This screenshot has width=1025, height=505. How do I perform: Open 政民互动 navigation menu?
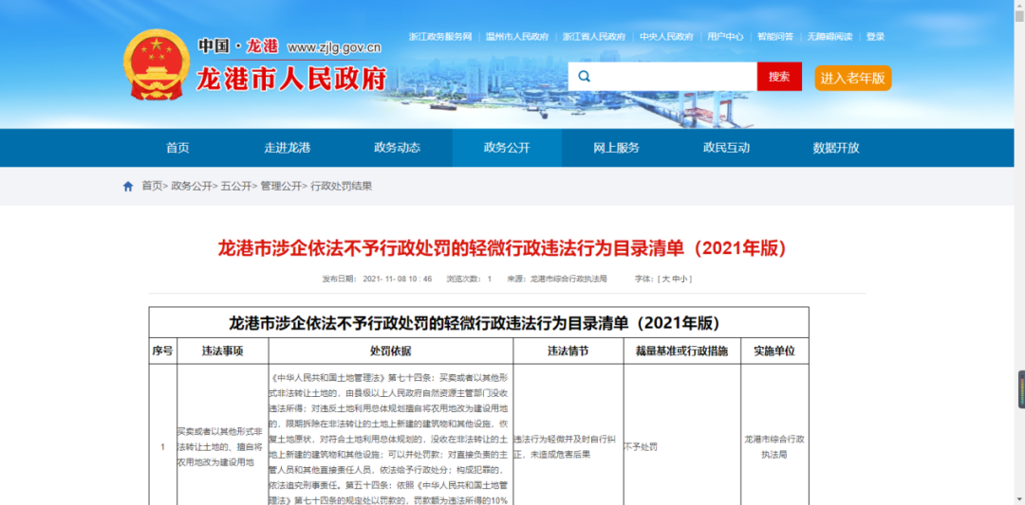726,148
